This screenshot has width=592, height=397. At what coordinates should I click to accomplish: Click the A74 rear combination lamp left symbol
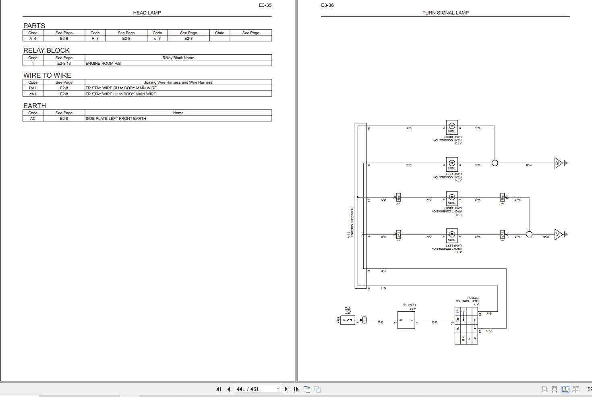tap(452, 164)
